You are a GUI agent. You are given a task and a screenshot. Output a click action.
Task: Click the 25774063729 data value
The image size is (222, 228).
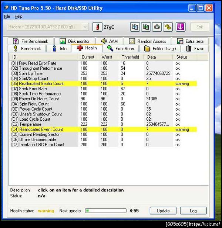[x=158, y=73]
